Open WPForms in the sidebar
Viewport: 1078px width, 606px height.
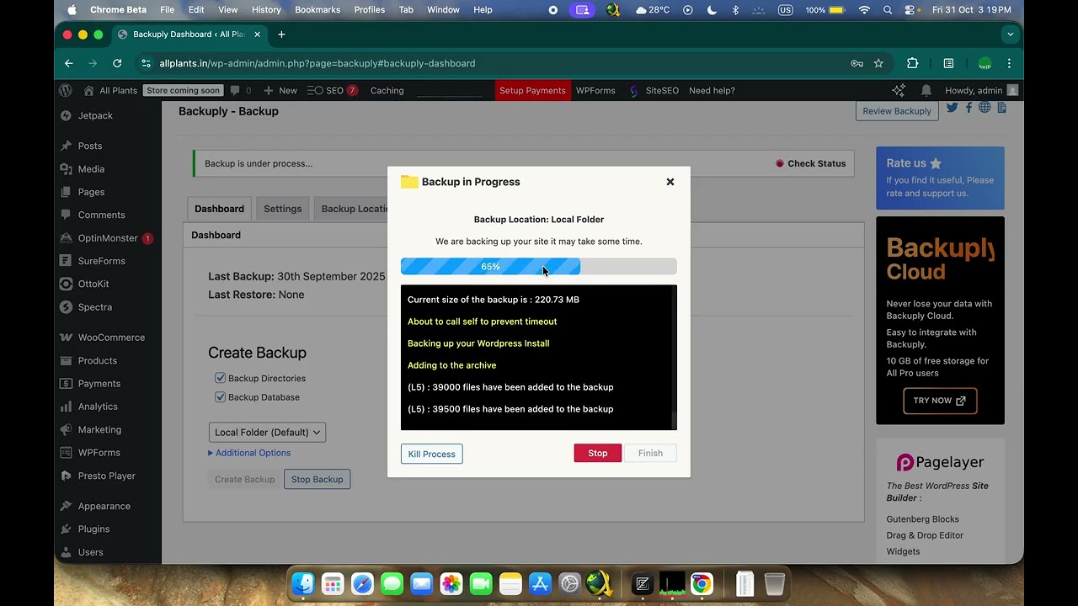[99, 453]
